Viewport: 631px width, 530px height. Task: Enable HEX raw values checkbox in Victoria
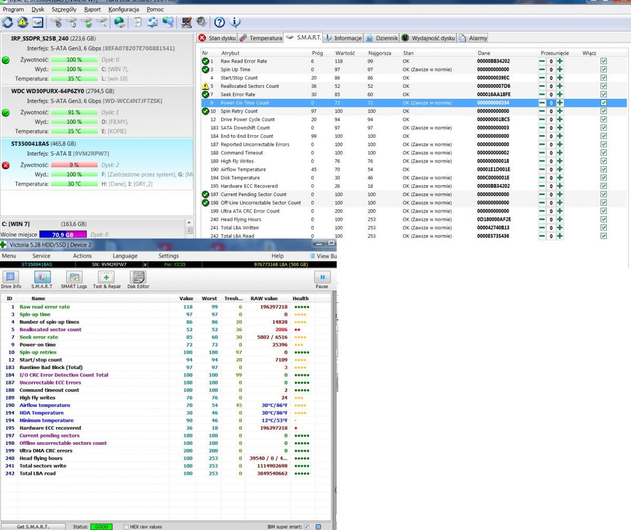[x=126, y=526]
